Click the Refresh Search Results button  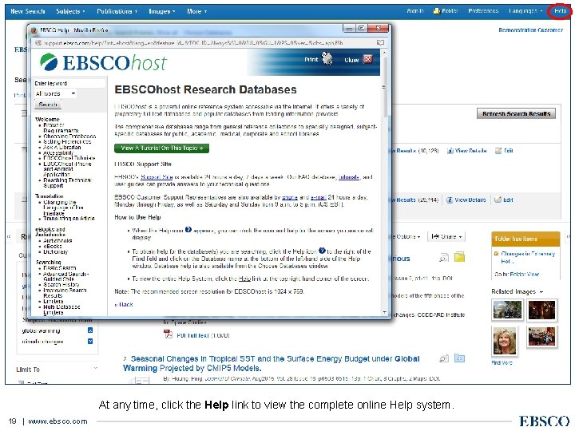[x=516, y=114]
